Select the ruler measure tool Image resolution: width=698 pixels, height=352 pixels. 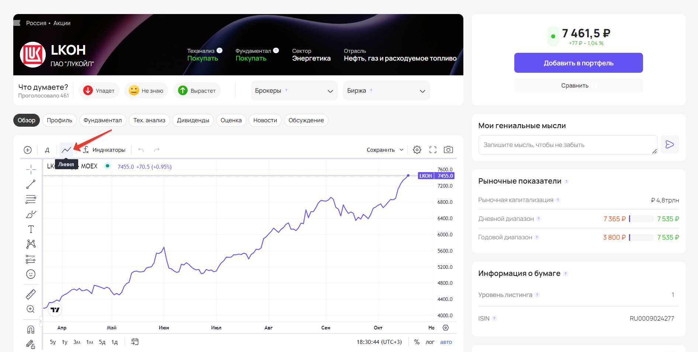coord(31,294)
